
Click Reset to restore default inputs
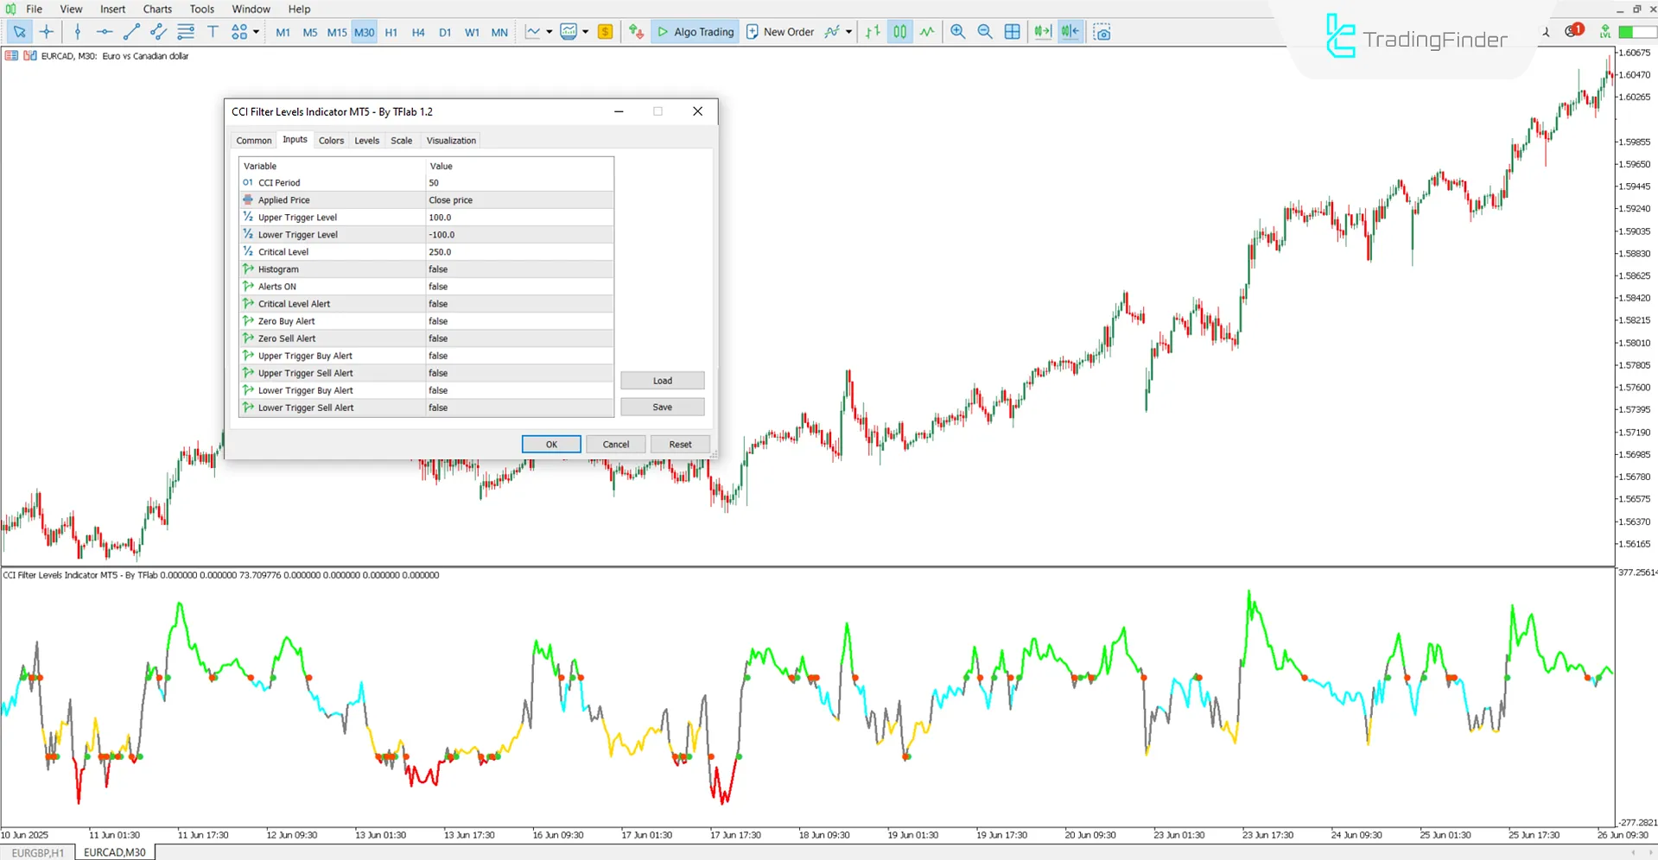(x=680, y=443)
